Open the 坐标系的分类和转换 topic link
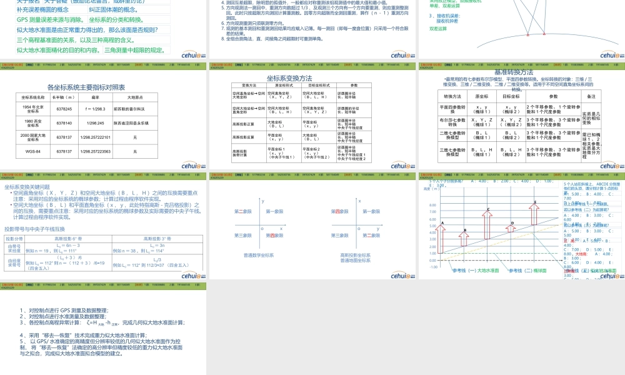This screenshot has height=375, width=625. coord(116,20)
